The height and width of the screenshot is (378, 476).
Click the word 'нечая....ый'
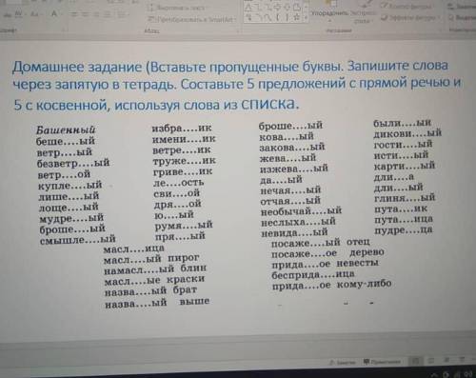pyautogui.click(x=290, y=190)
